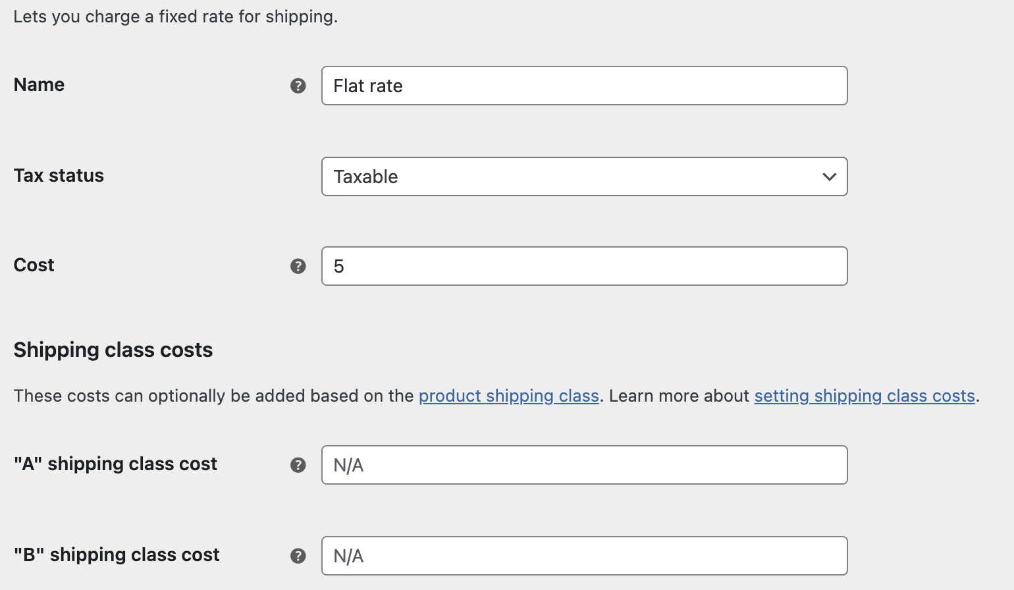1014x590 pixels.
Task: Expand the chevron arrow on Tax status select
Action: 829,176
